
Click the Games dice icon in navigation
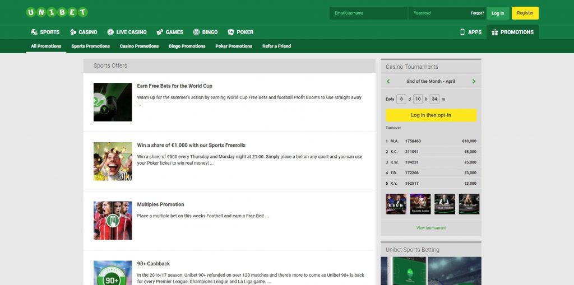(x=160, y=32)
